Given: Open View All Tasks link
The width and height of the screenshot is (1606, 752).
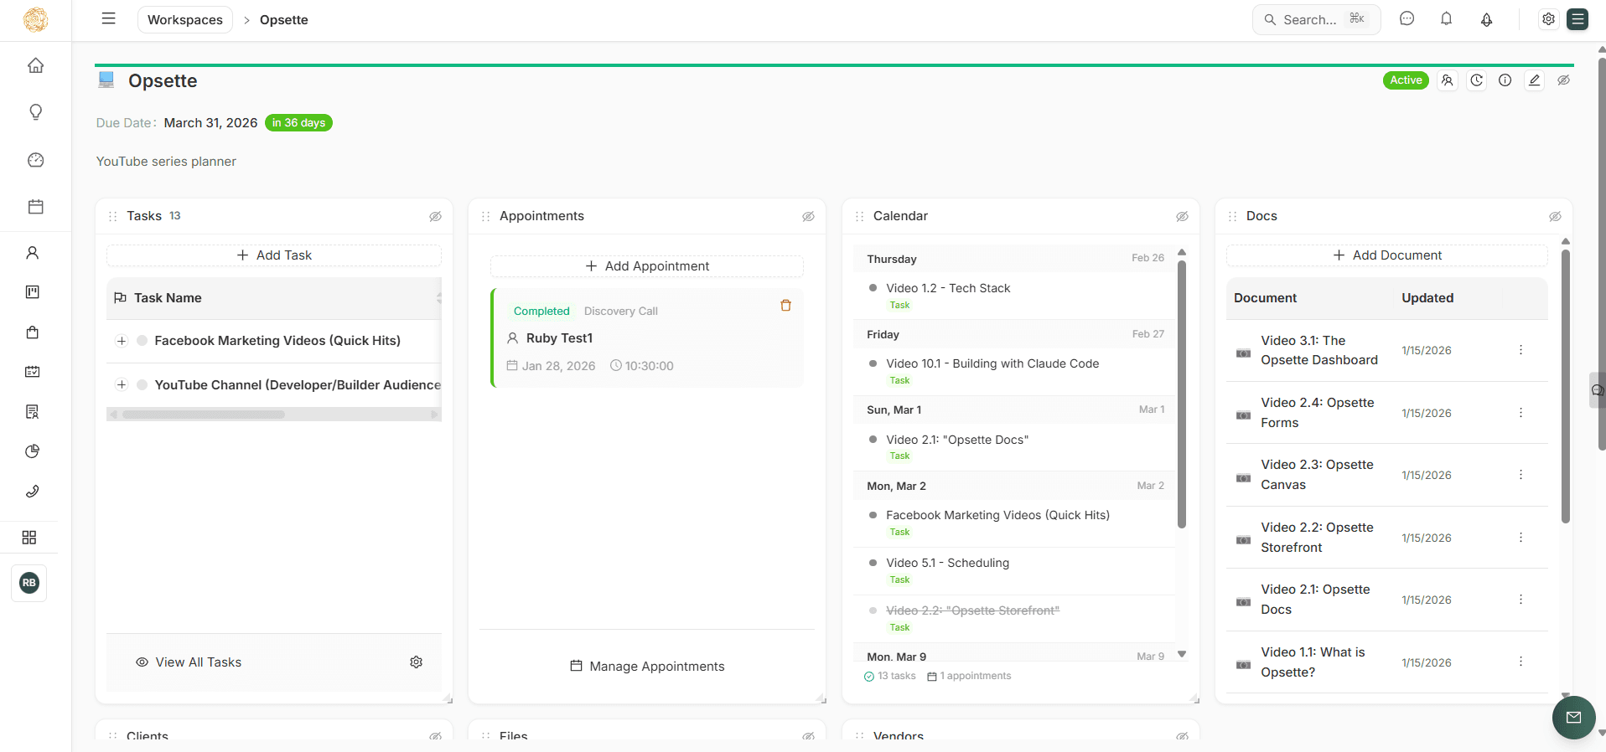Looking at the screenshot, I should pos(189,662).
